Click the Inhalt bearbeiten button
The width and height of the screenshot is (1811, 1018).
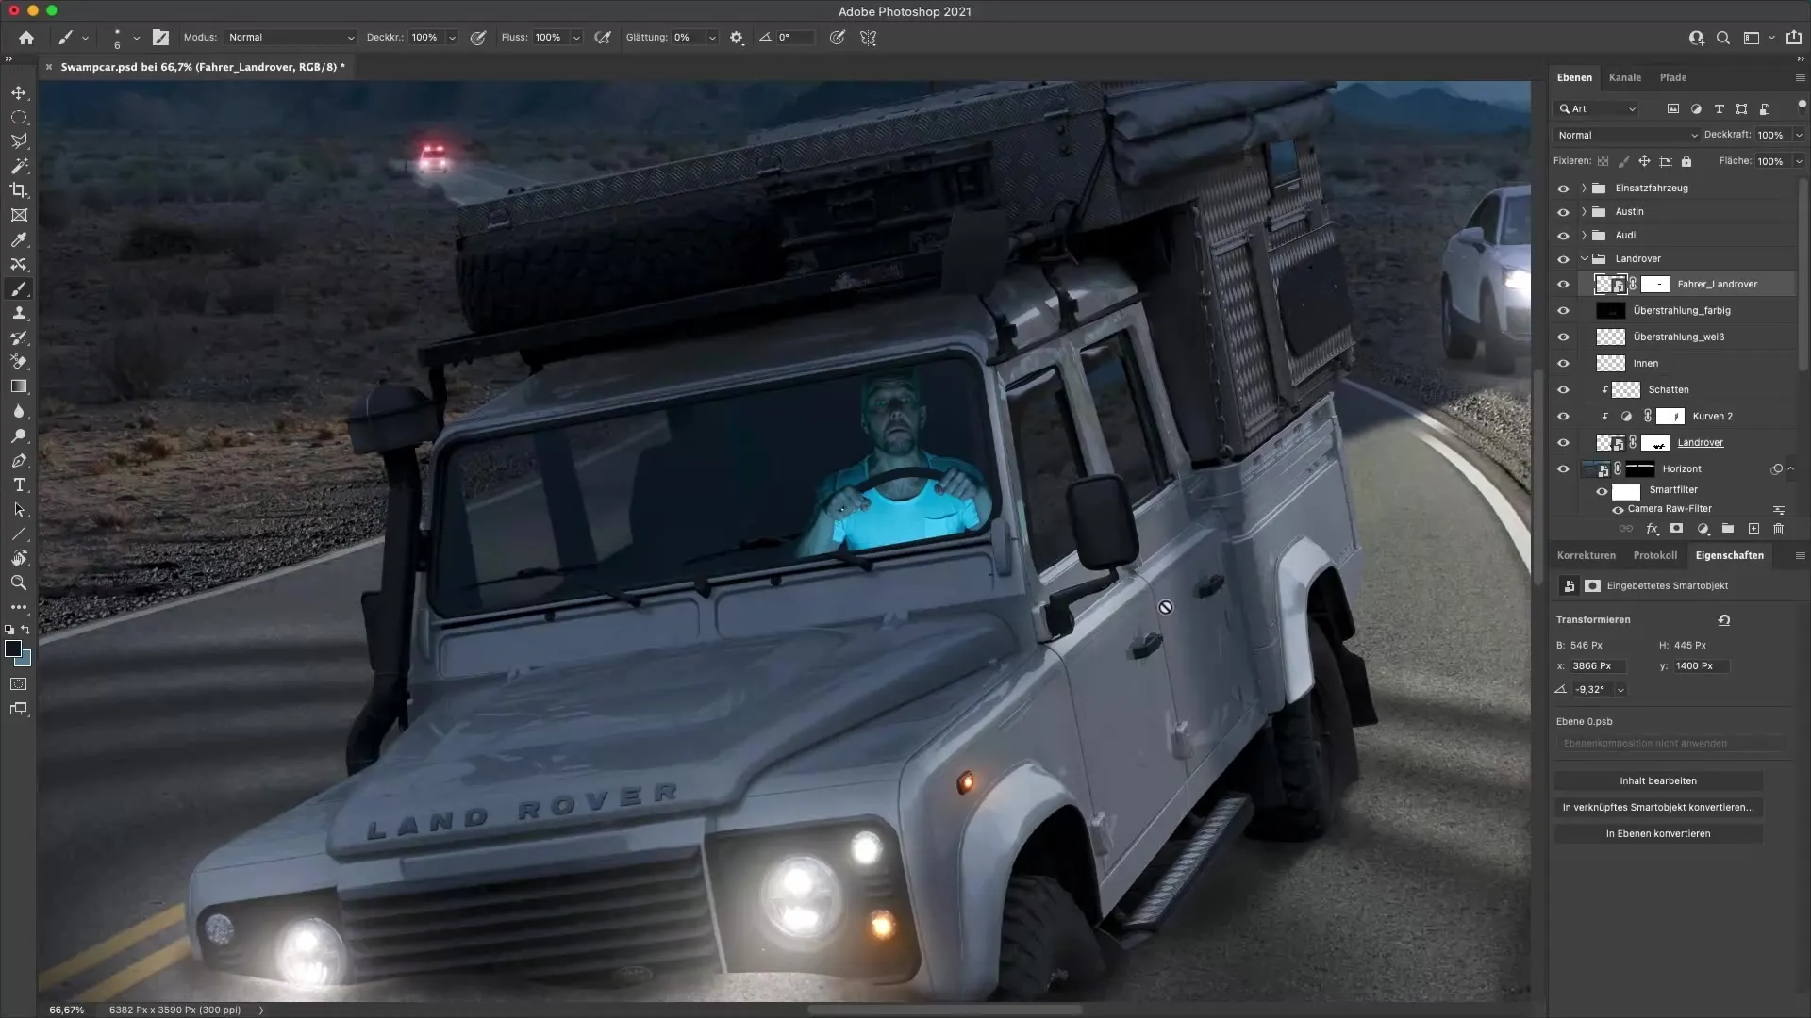click(1657, 780)
